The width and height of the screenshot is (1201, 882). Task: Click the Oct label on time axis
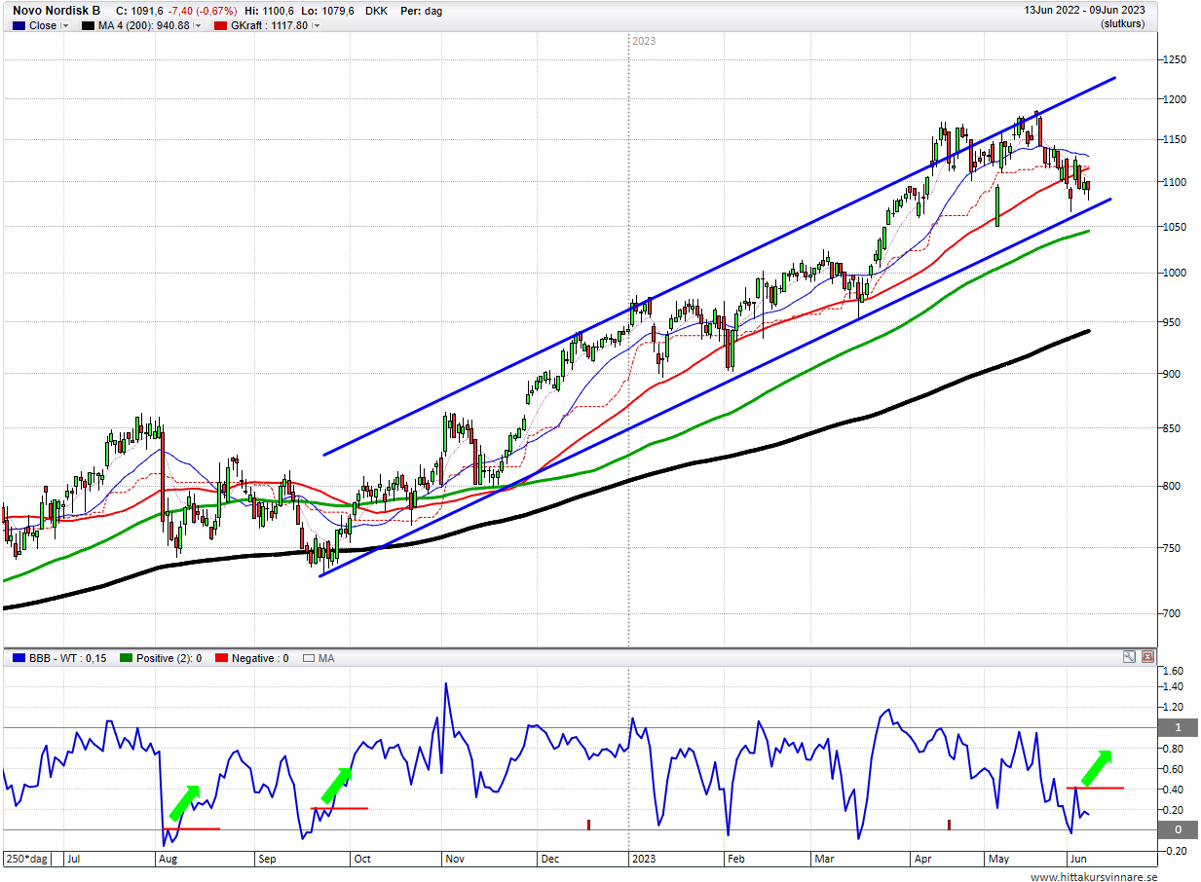pos(362,860)
